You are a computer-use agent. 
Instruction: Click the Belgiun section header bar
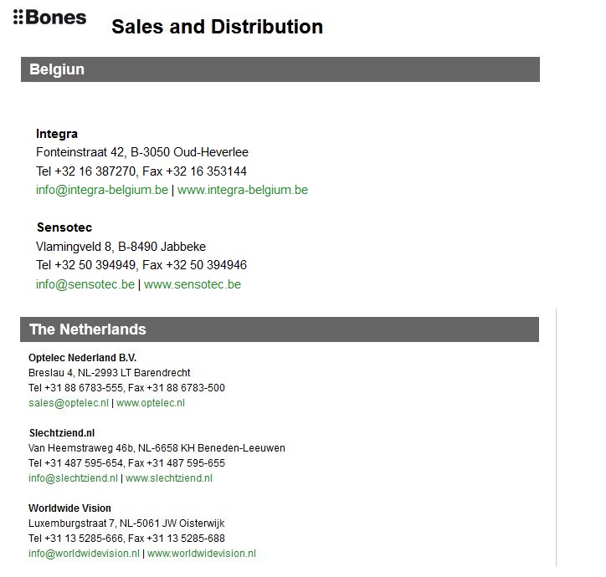280,69
